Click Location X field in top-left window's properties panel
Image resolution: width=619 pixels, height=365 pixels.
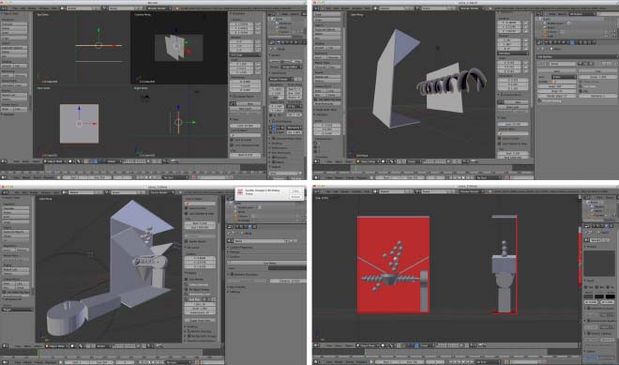pyautogui.click(x=242, y=24)
